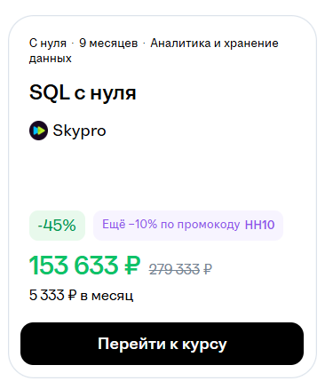Viewport: 325px width, 381px height.
Task: Select the HH10 promo code
Action: 259,225
